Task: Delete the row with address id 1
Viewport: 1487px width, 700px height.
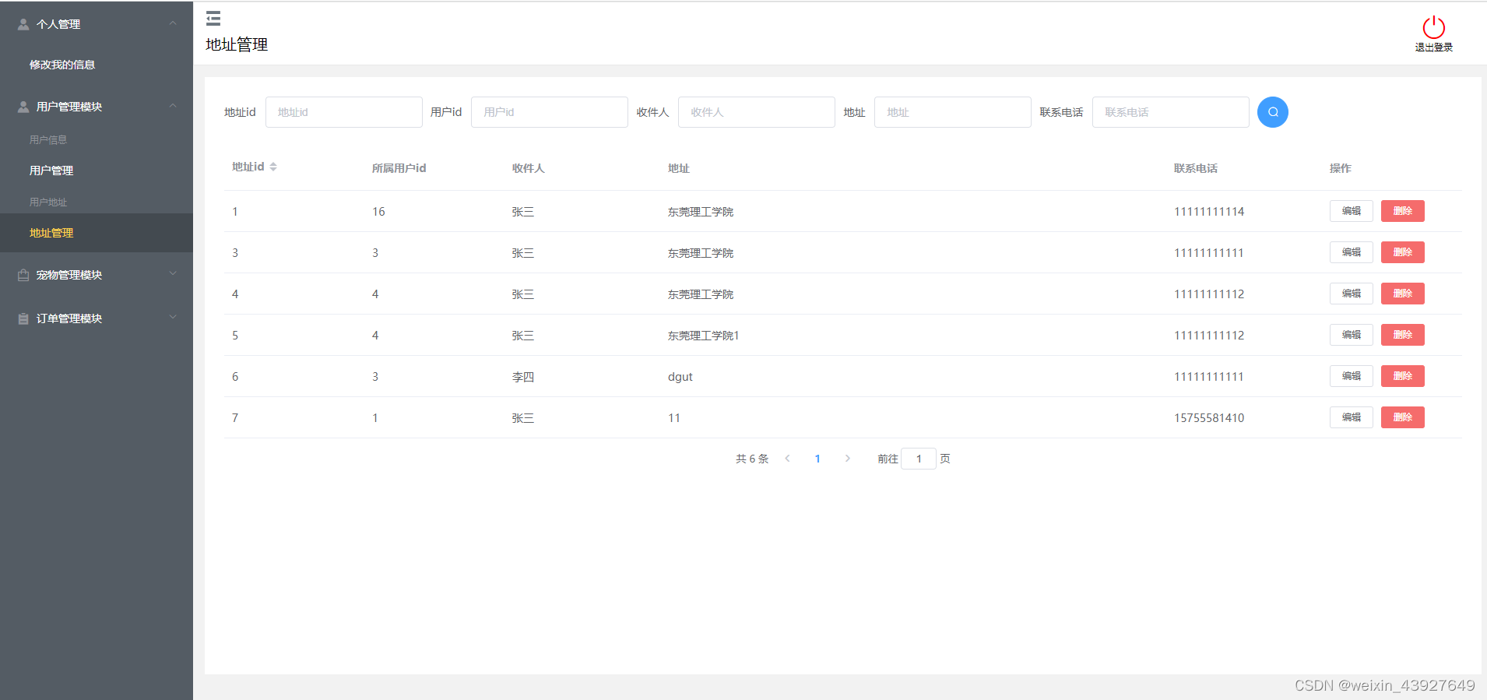Action: click(1403, 211)
